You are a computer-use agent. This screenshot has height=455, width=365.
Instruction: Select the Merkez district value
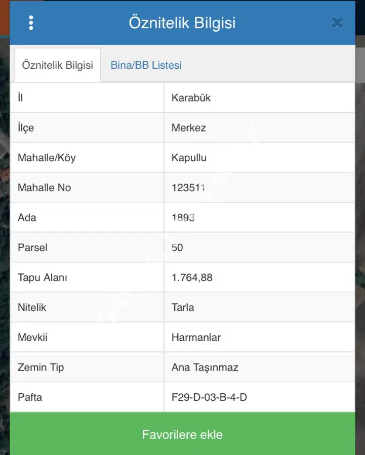tap(188, 128)
